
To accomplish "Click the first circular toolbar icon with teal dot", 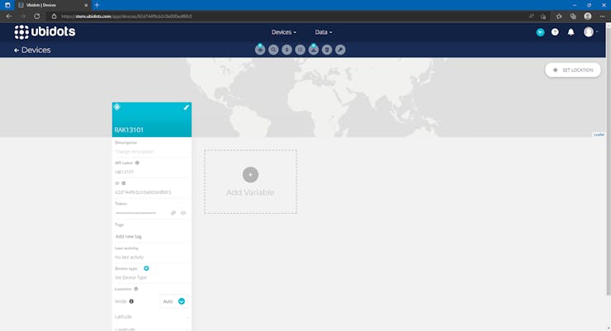I will coord(260,50).
